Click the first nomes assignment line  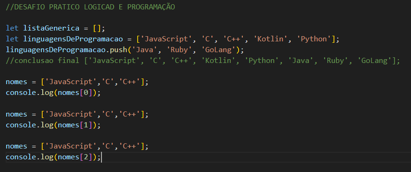(x=77, y=82)
